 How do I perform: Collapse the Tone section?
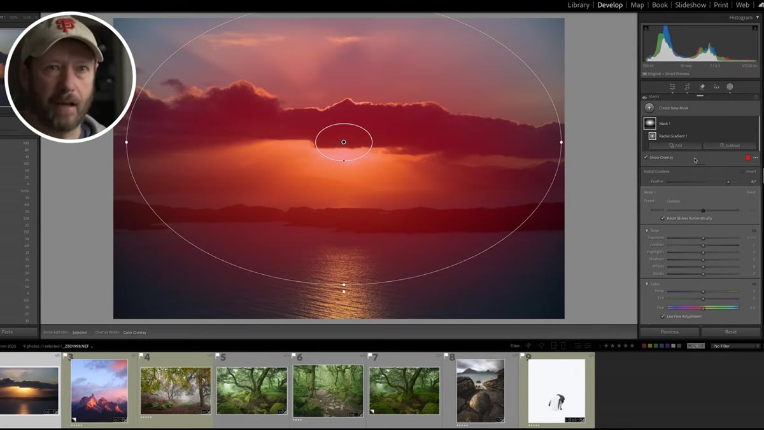pos(647,230)
